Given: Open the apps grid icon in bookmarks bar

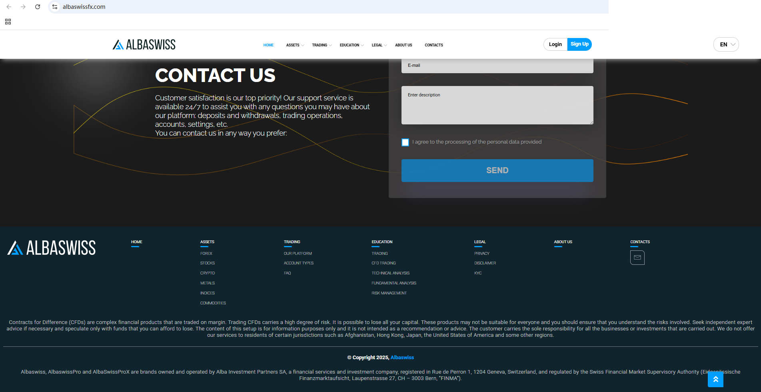Looking at the screenshot, I should 8,22.
